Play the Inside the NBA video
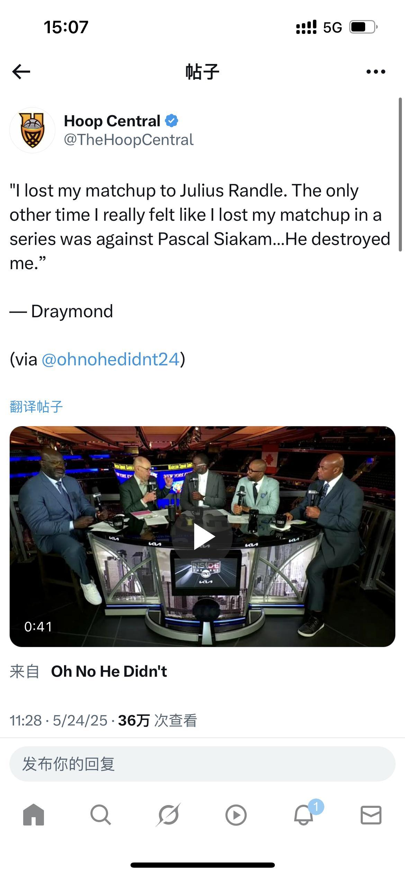 (x=202, y=537)
